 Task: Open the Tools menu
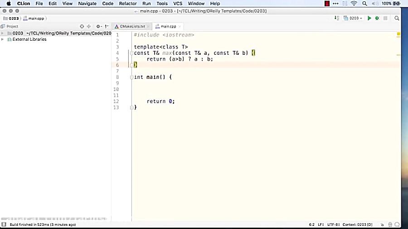pos(162,4)
